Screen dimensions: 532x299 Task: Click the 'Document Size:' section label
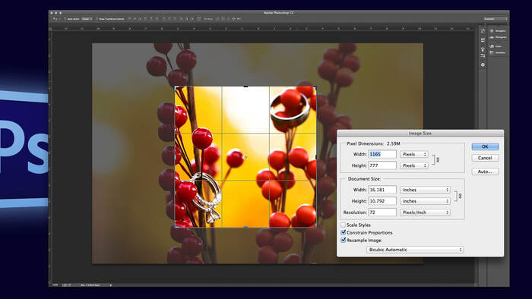[364, 179]
